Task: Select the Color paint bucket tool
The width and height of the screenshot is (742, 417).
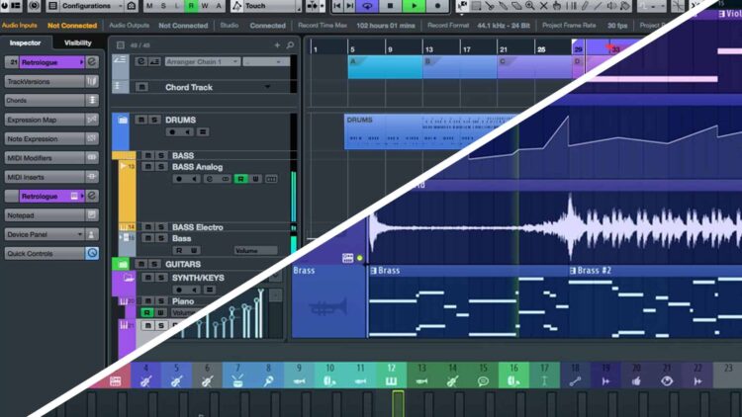Action: click(625, 6)
